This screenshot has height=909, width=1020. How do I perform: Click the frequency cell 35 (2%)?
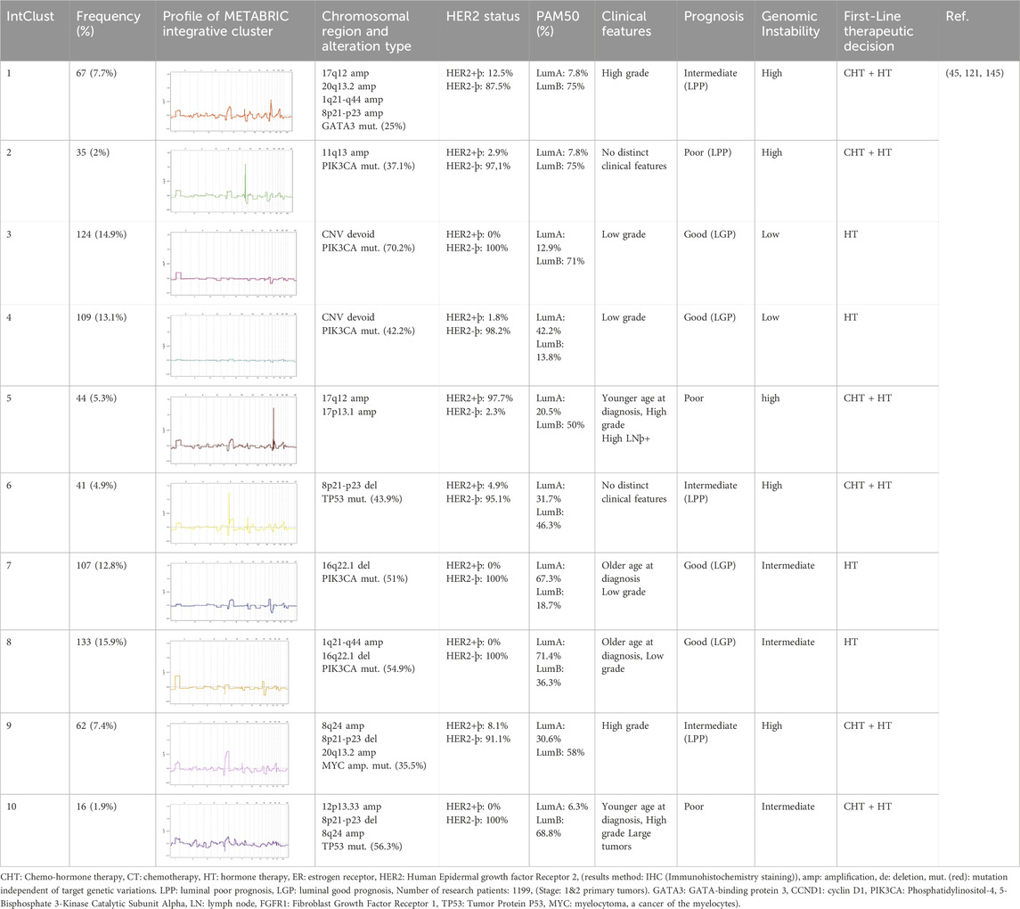pyautogui.click(x=93, y=152)
